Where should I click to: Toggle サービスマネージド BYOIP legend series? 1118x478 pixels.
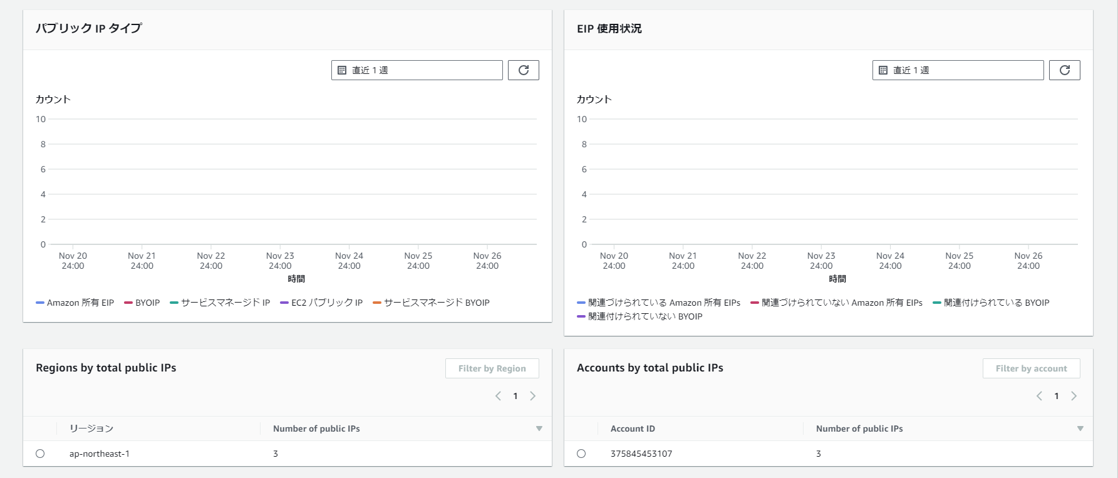click(x=432, y=303)
